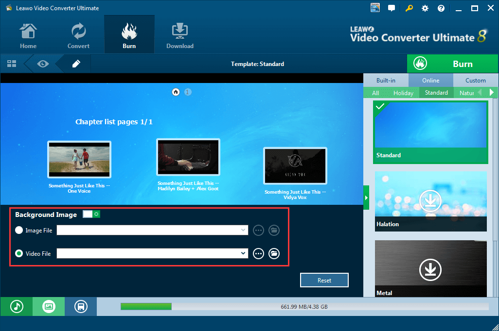Switch to the Burn module

coord(129,34)
